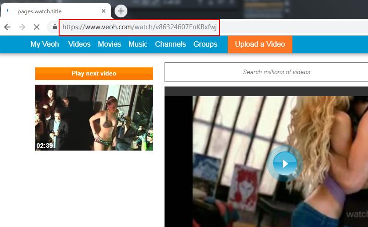This screenshot has height=227, width=368.
Task: Click the veoh.com URL in address bar
Action: pos(139,27)
